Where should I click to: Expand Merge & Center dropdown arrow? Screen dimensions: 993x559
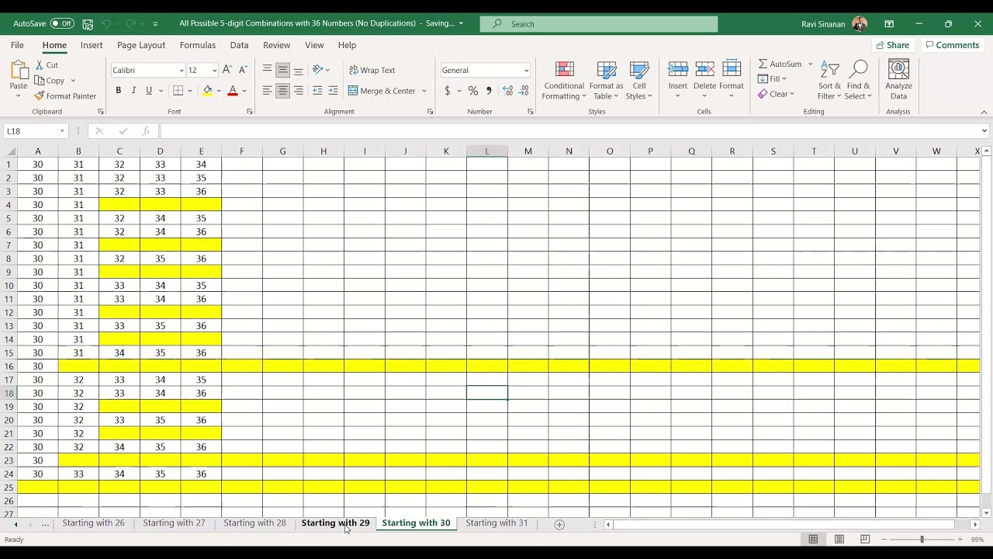[x=424, y=91]
